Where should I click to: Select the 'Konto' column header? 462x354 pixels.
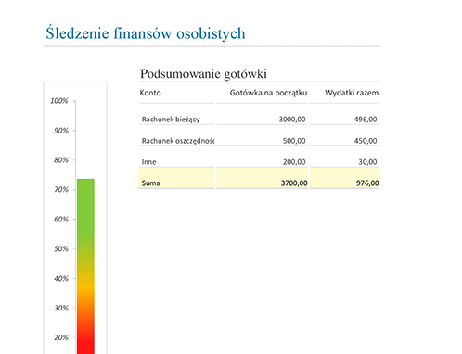(150, 93)
